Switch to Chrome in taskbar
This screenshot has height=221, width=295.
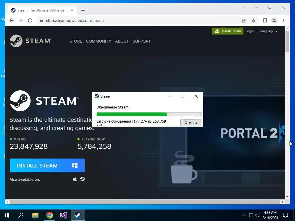(x=50, y=215)
